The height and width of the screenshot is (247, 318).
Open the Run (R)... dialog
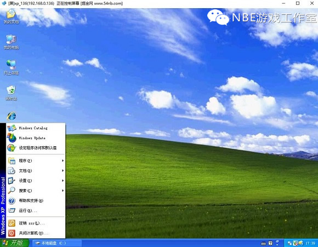click(x=36, y=210)
